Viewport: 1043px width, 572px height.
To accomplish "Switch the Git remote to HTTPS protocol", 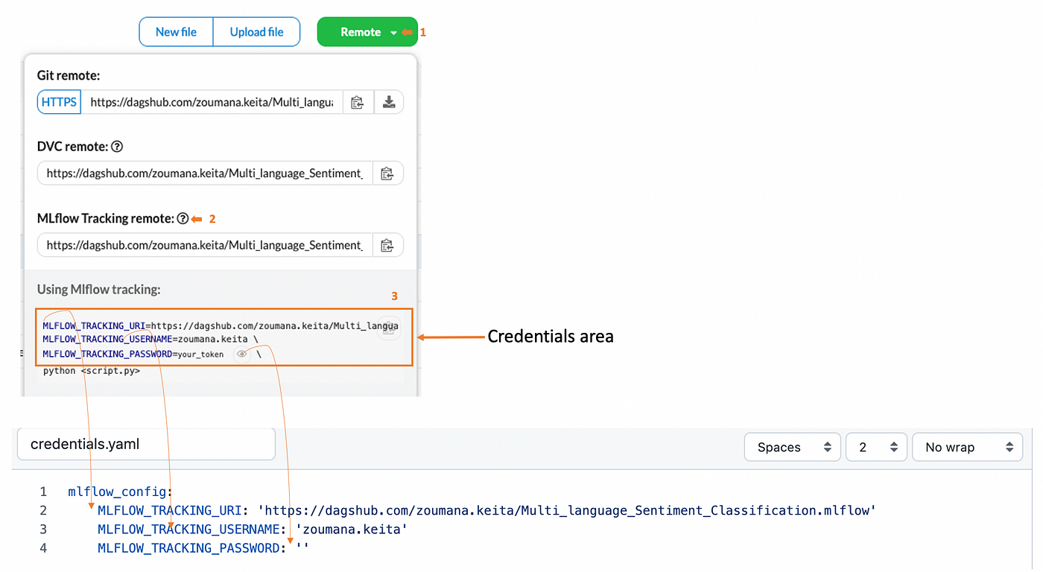I will [x=58, y=102].
